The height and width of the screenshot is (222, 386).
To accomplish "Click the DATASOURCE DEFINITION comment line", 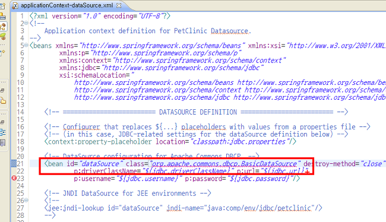I will pyautogui.click(x=196, y=112).
